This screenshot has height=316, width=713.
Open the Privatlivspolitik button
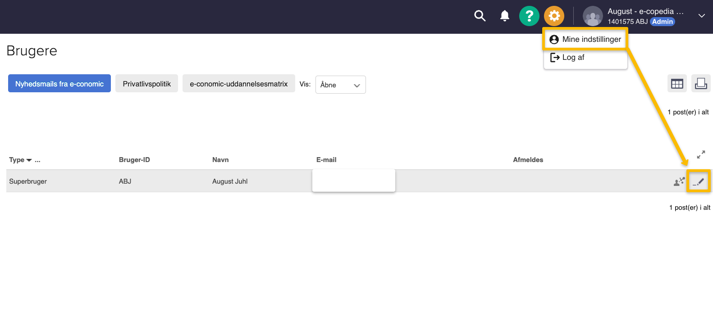tap(146, 84)
